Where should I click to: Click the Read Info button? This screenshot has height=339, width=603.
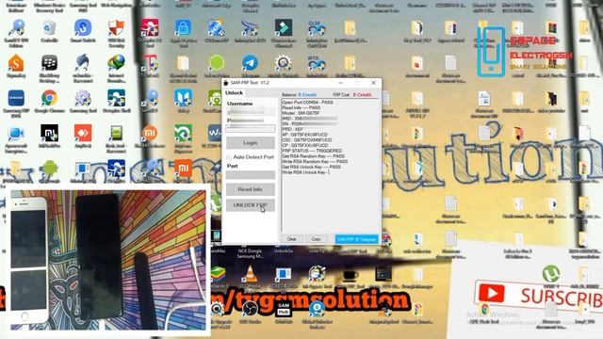point(251,189)
